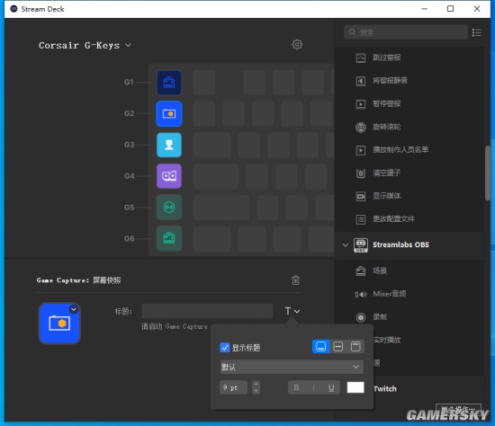The height and width of the screenshot is (426, 495).
Task: Click the 录制 record action icon
Action: 361,317
